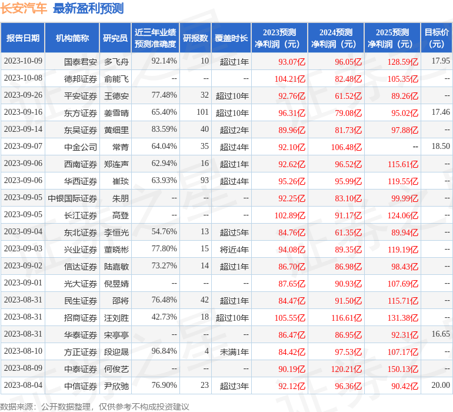Click the 2024预测净利润 column header

click(x=336, y=38)
